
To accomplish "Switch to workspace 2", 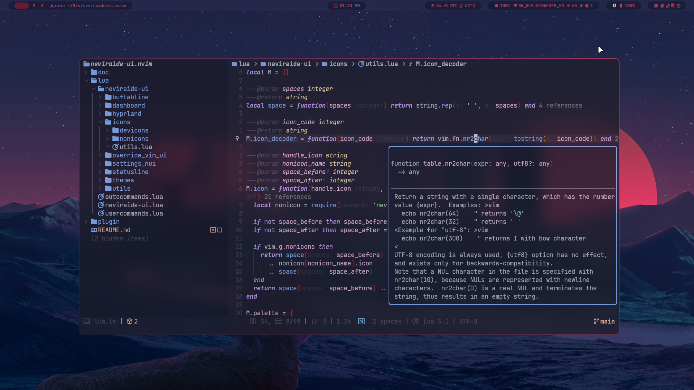I will [34, 6].
